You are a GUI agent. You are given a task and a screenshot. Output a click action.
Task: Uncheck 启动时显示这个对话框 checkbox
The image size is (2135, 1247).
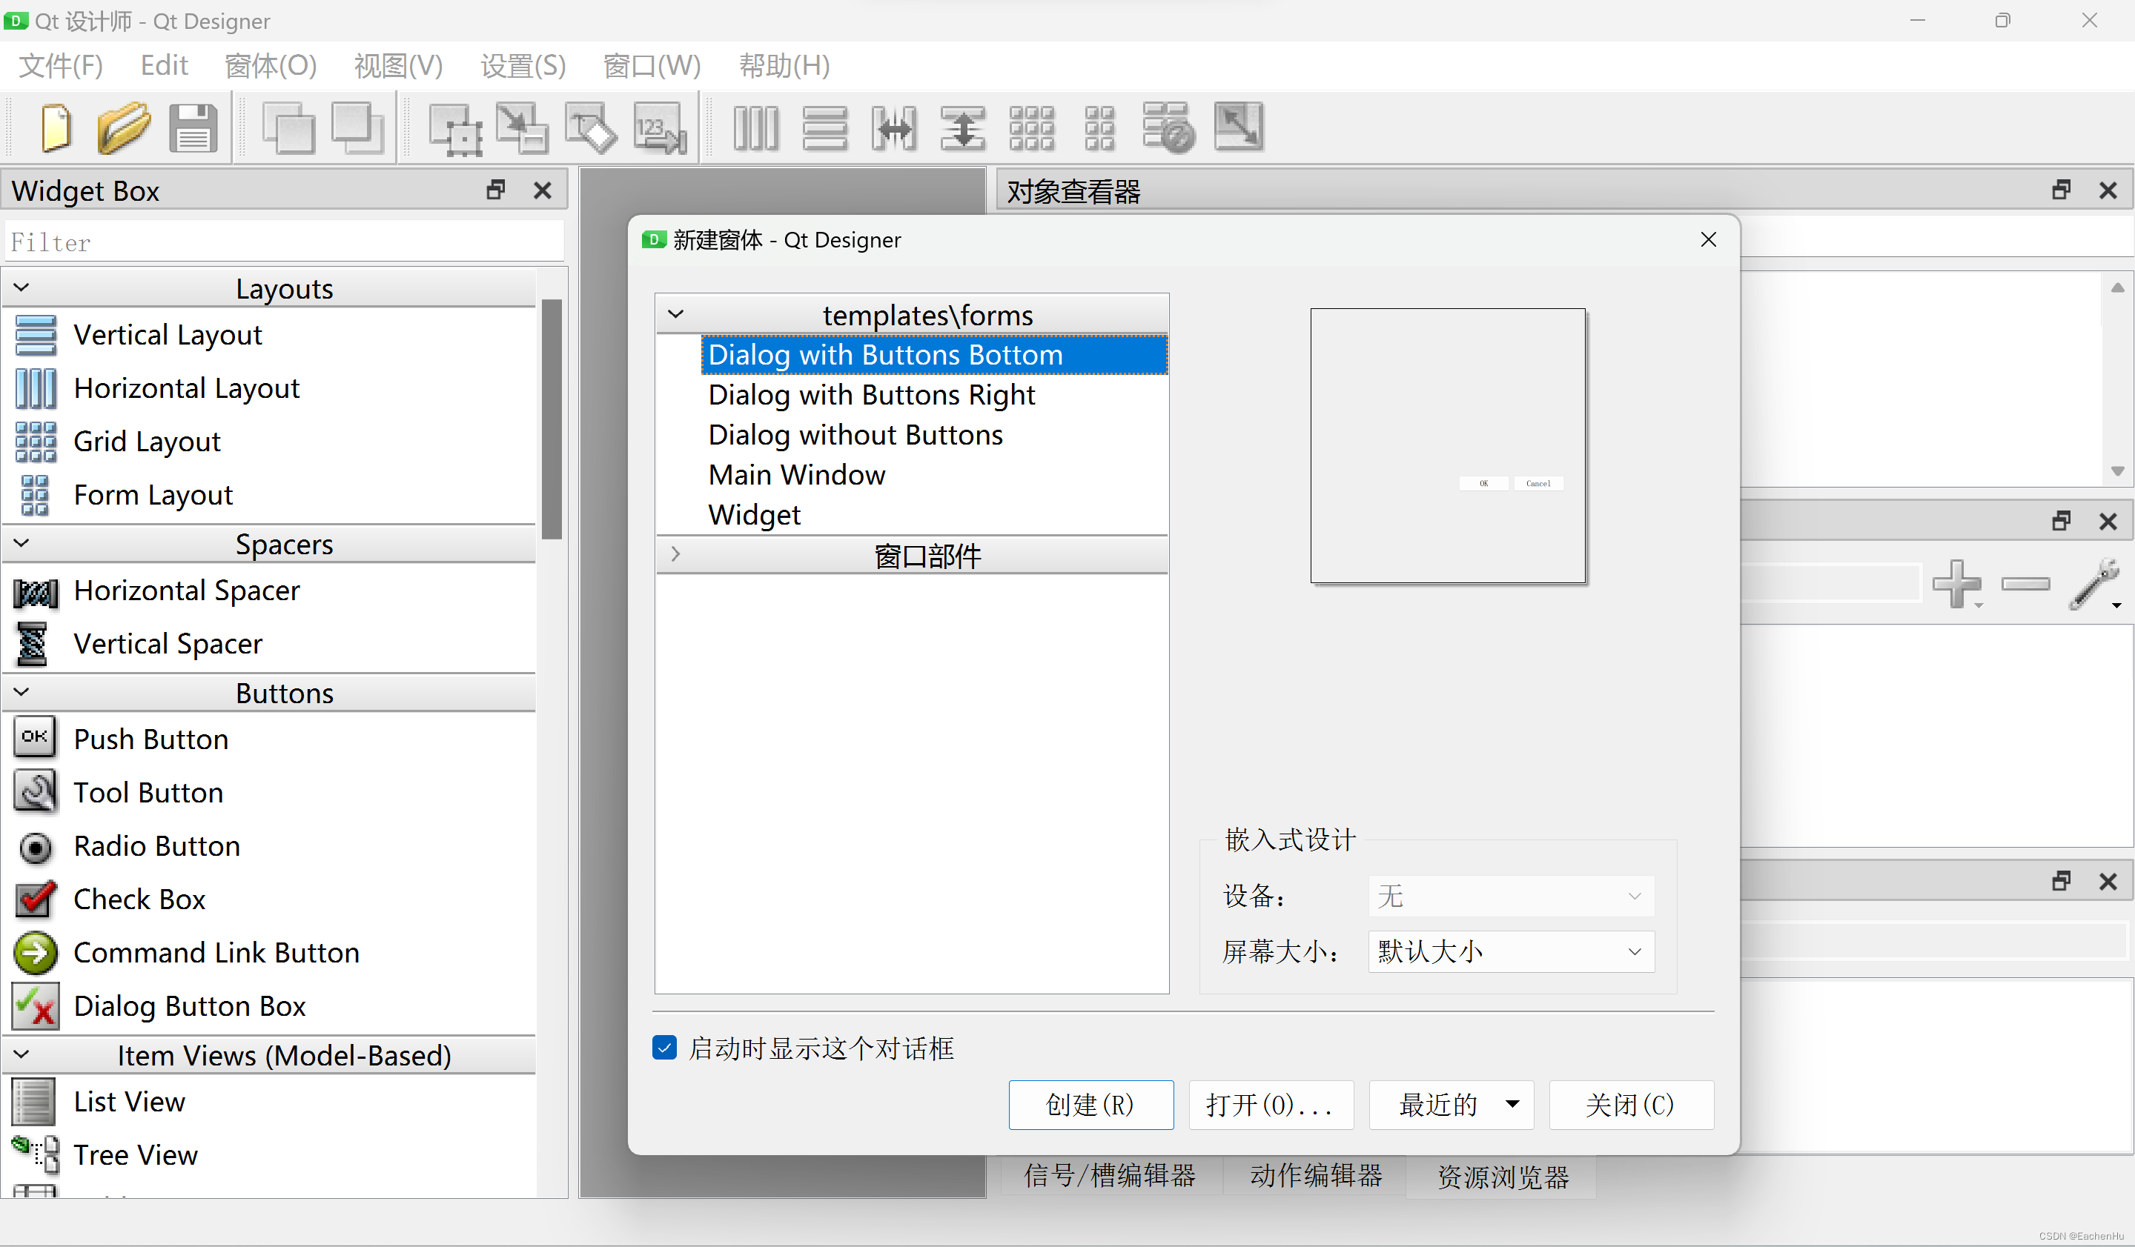[664, 1047]
